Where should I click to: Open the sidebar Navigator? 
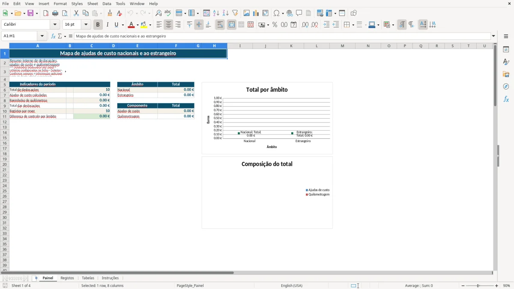[506, 87]
